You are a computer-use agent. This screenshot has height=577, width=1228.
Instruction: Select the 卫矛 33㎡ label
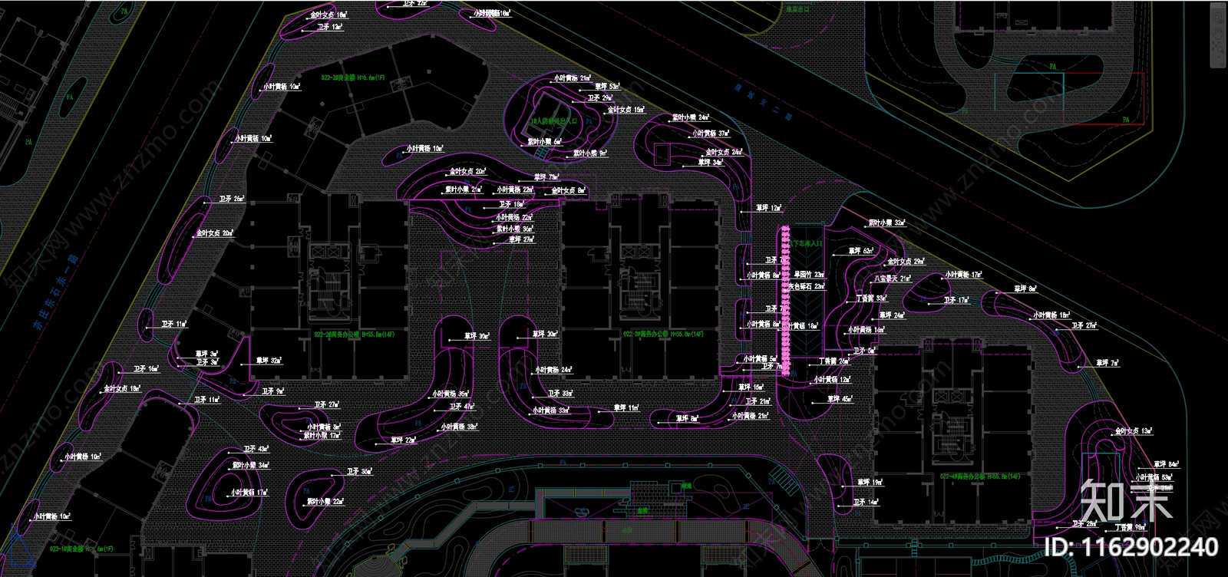[561, 393]
